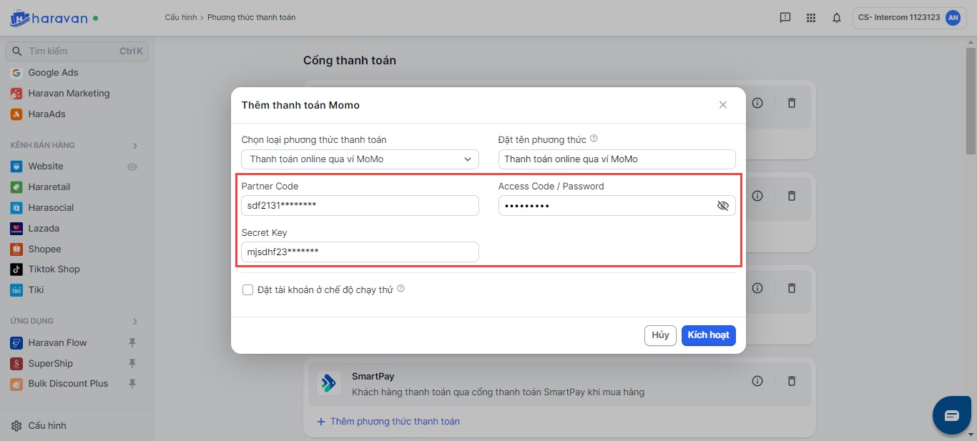Click the Partner Code input field
Screen dimensions: 977x441
coord(360,206)
